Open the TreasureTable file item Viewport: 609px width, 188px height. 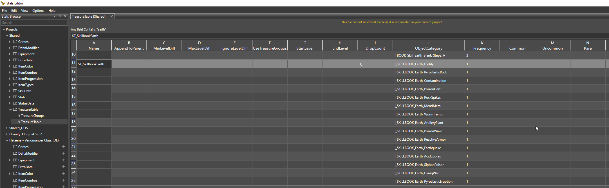pyautogui.click(x=31, y=122)
